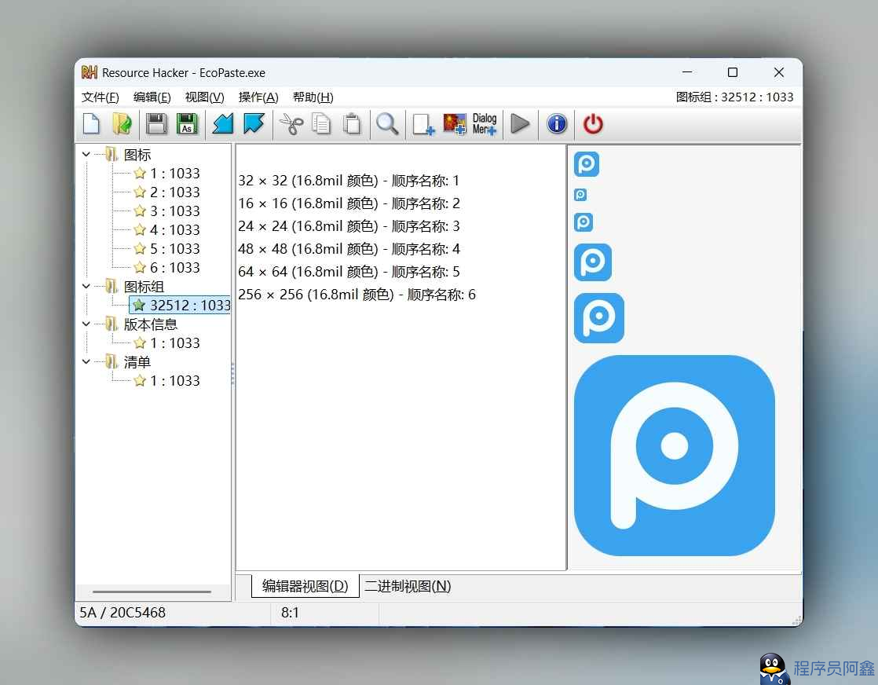Open the 编辑(E) menu
The image size is (878, 685).
click(x=152, y=97)
